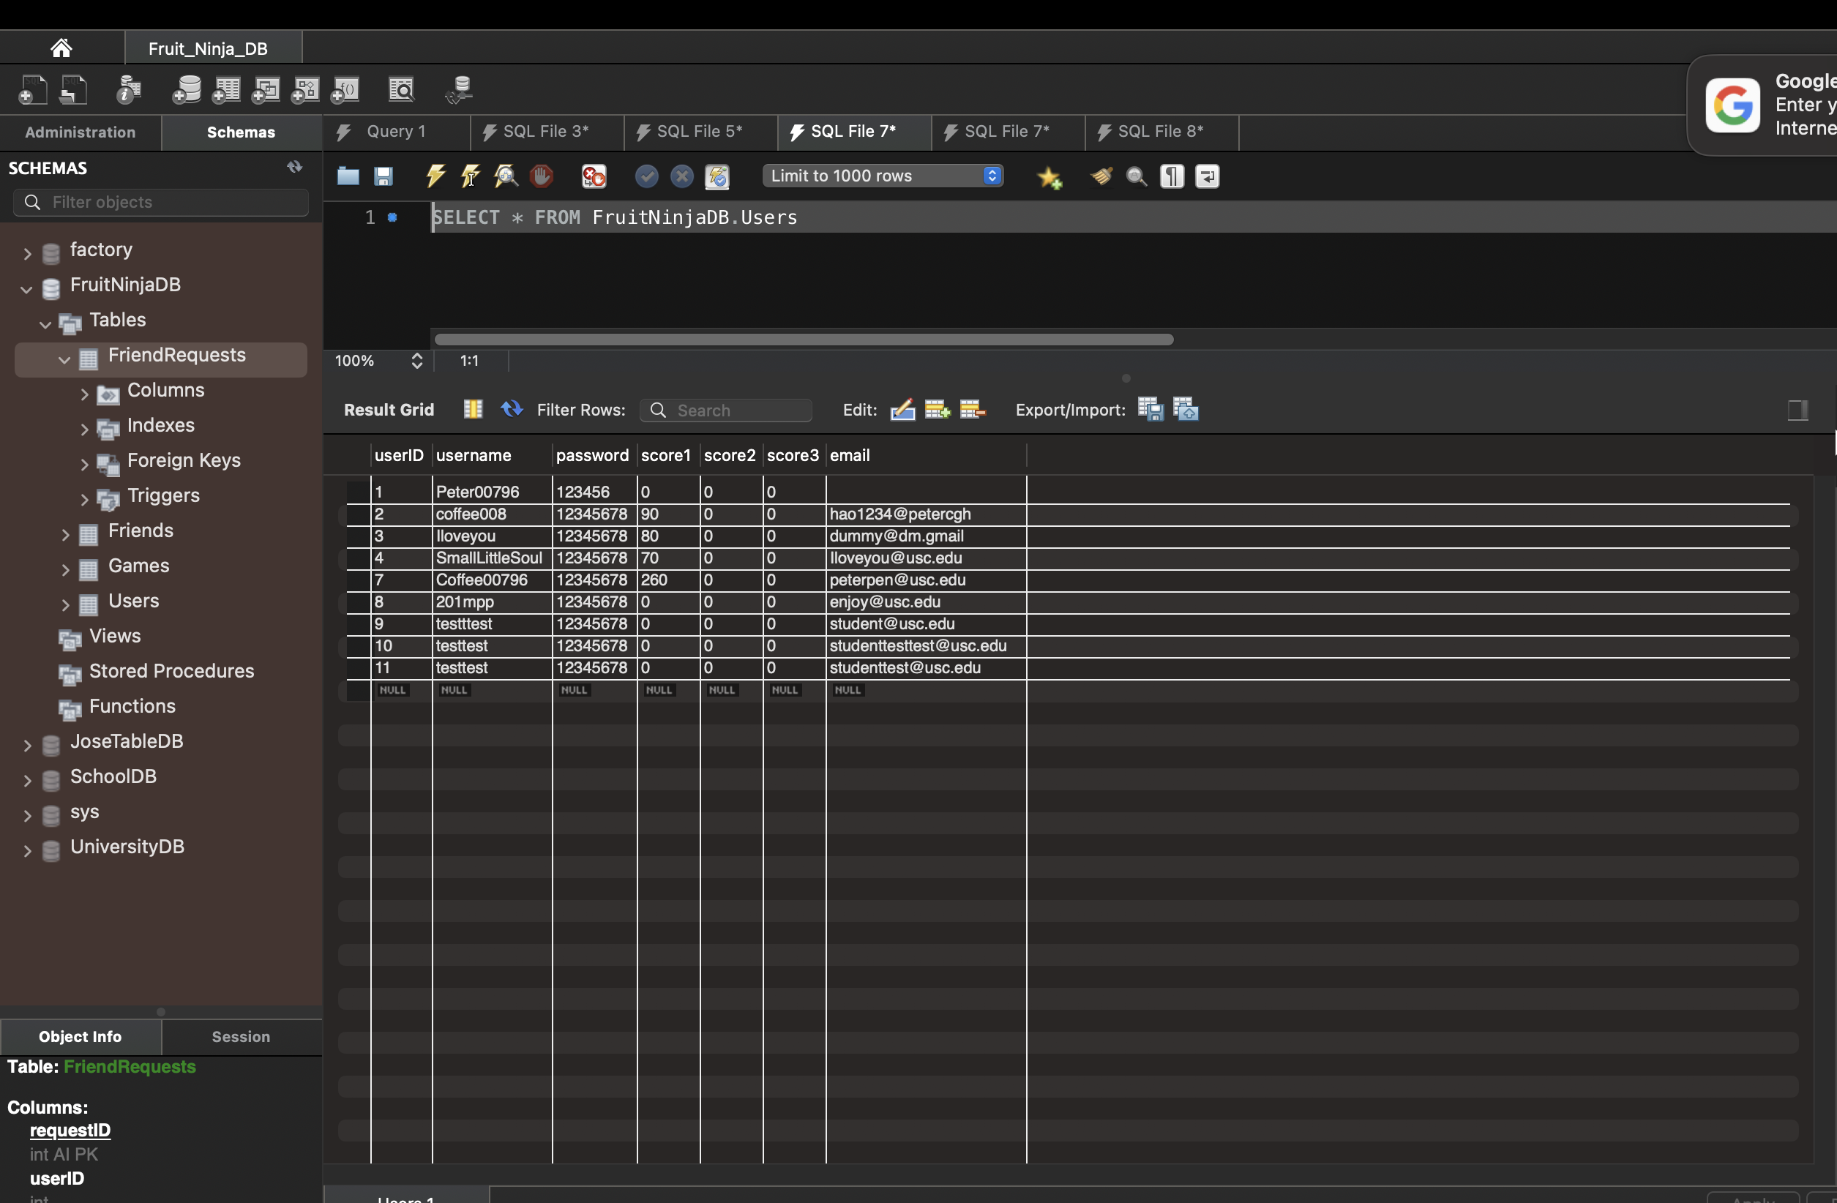Add query to favorites star icon

(1049, 178)
